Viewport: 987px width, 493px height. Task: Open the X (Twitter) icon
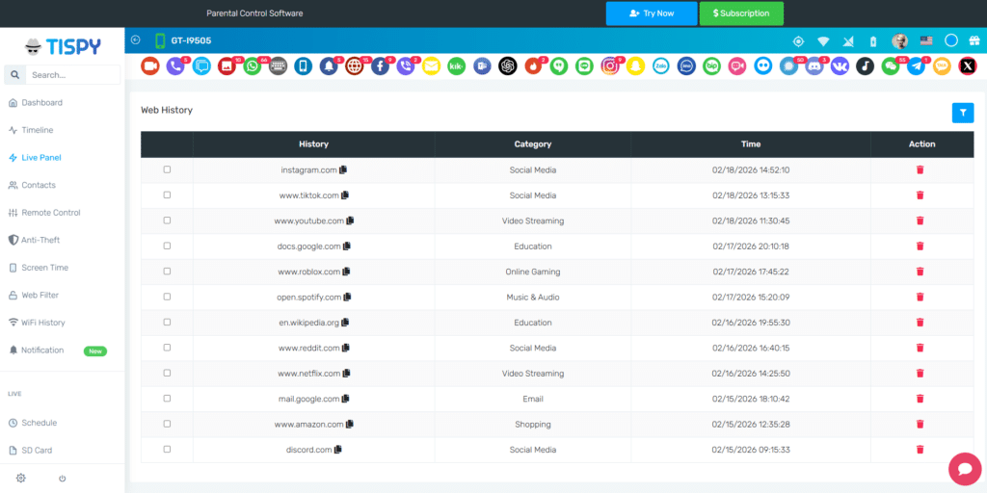968,65
